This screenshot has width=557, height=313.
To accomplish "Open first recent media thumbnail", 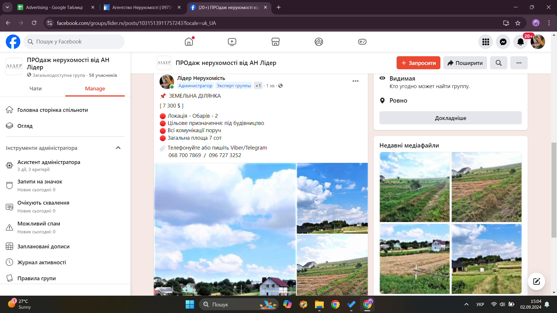I will [x=414, y=187].
